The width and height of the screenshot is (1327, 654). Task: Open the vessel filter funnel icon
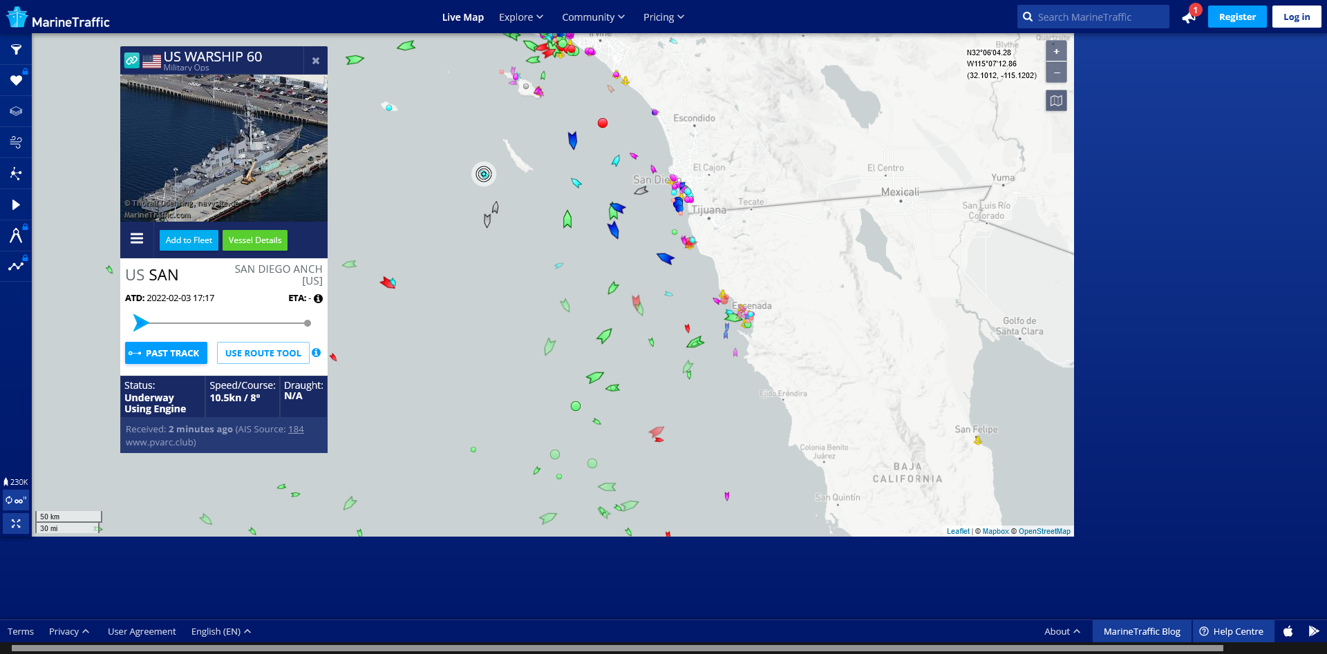16,50
